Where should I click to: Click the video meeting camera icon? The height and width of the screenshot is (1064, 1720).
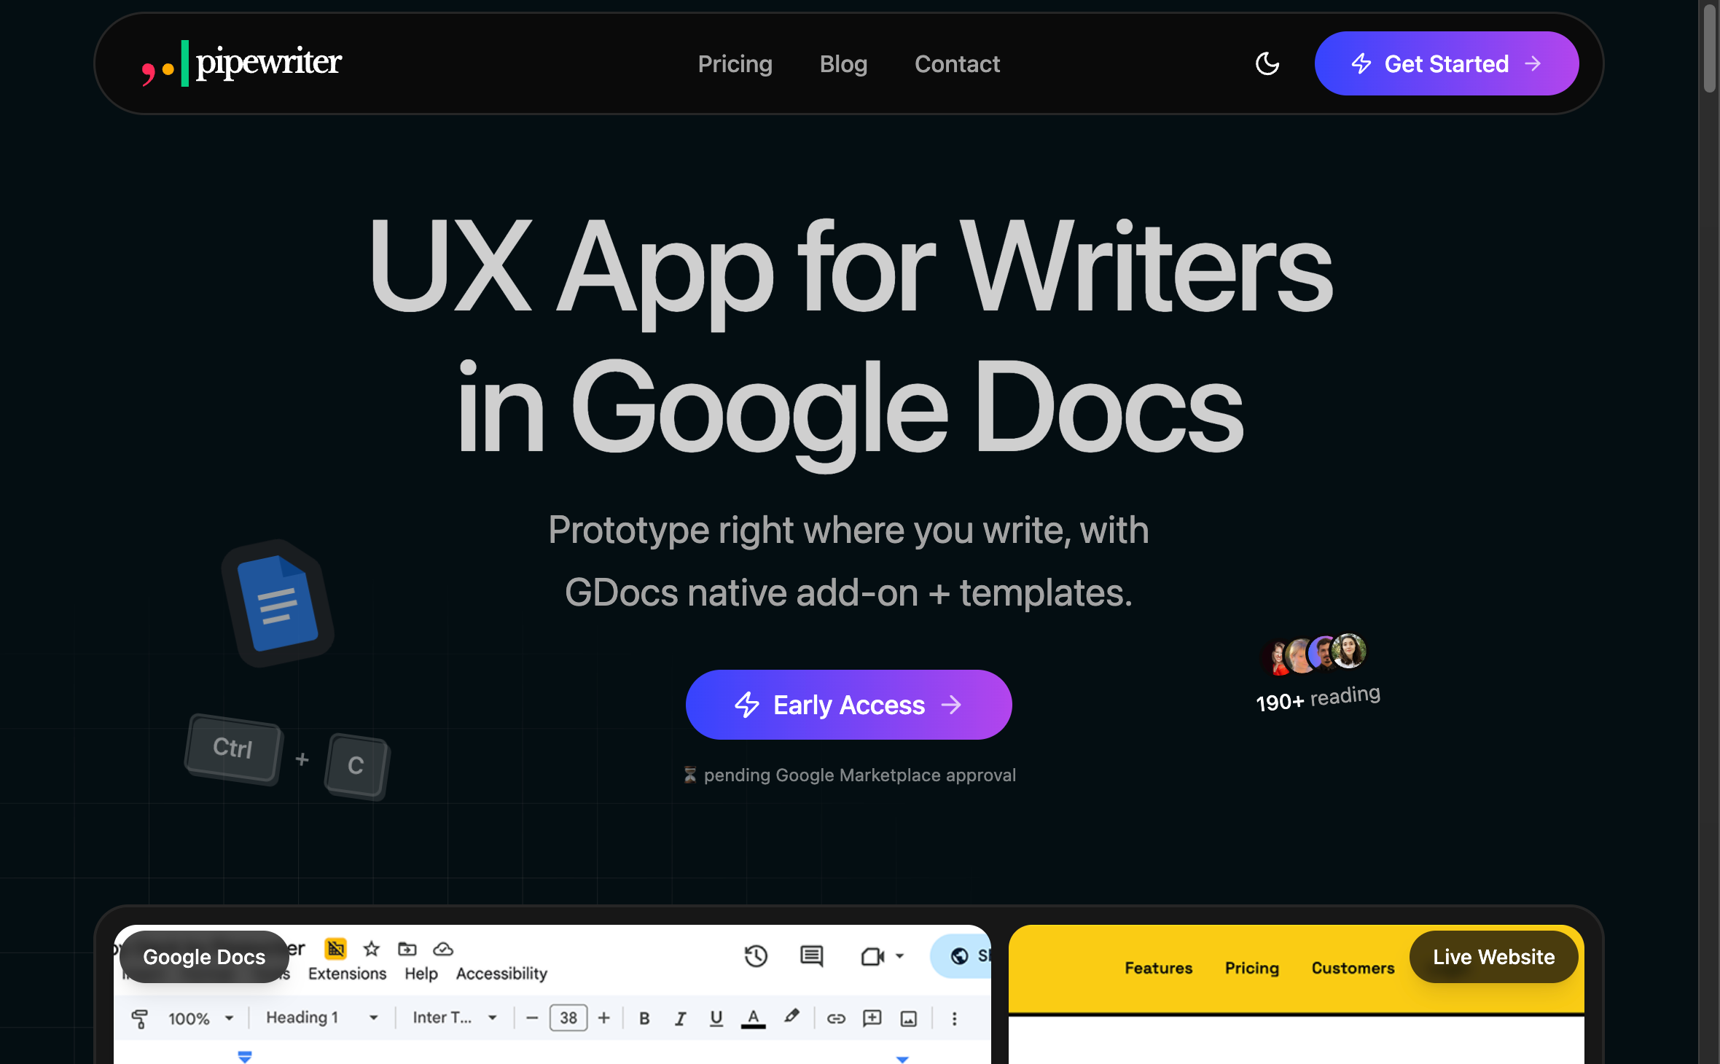pyautogui.click(x=872, y=956)
